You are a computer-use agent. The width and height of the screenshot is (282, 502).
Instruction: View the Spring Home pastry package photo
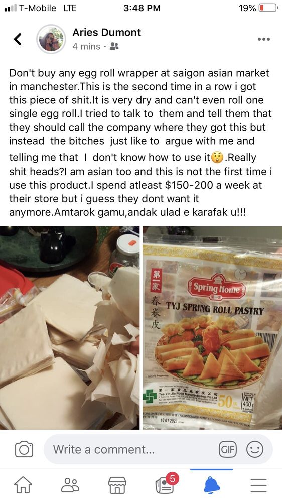point(212,328)
